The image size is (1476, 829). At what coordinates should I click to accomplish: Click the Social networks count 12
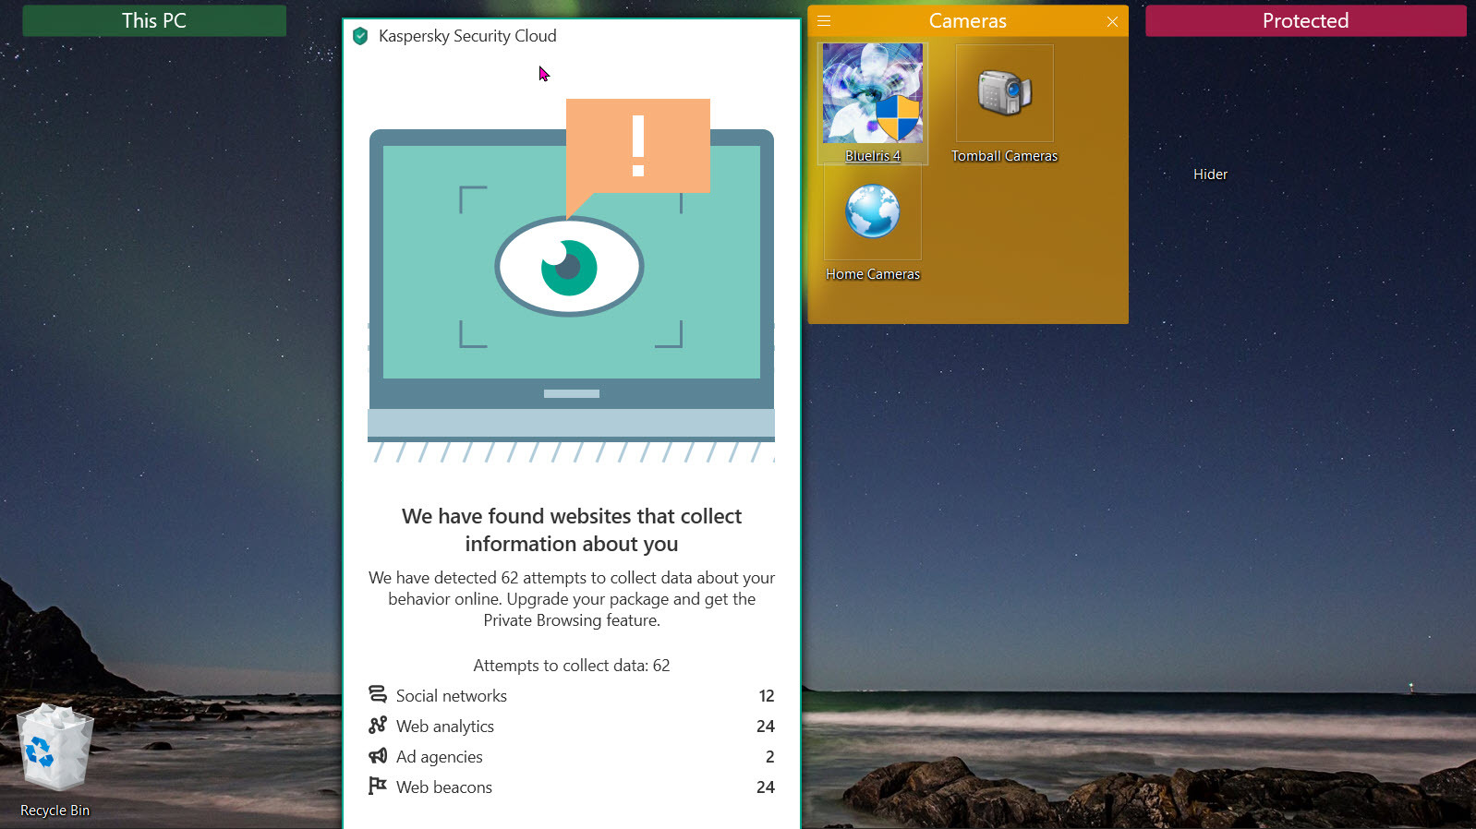767,696
